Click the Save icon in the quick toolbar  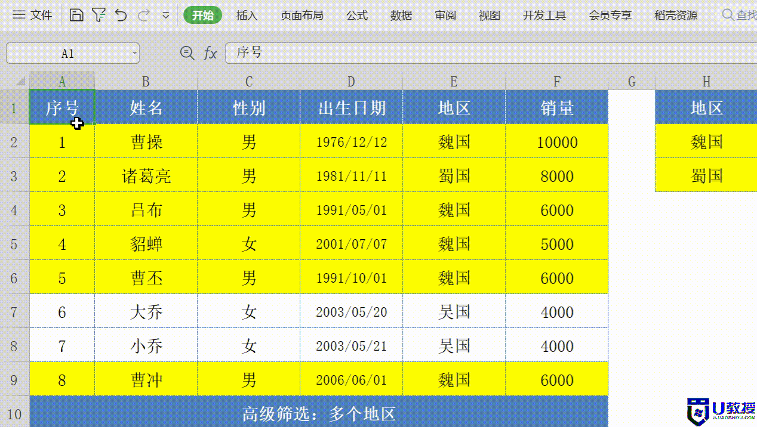(x=76, y=16)
